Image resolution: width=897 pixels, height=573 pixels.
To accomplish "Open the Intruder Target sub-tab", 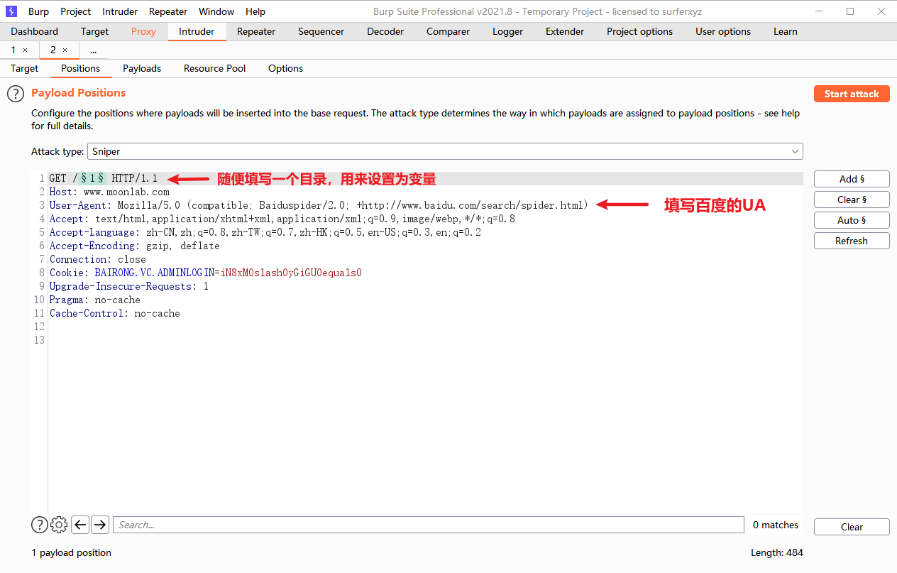I will pyautogui.click(x=25, y=68).
